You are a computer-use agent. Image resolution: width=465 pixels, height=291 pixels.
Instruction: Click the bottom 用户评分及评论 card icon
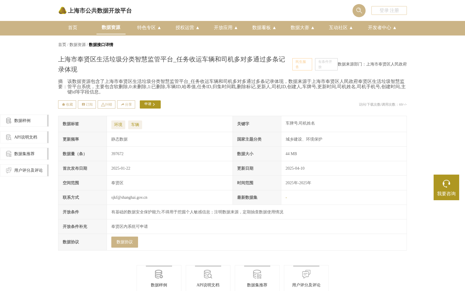pos(306,274)
